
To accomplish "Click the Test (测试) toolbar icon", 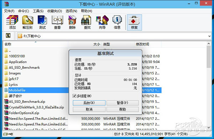I will (x=42, y=22).
